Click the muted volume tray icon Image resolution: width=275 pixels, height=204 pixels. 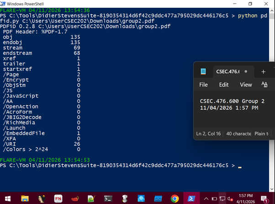(x=230, y=199)
